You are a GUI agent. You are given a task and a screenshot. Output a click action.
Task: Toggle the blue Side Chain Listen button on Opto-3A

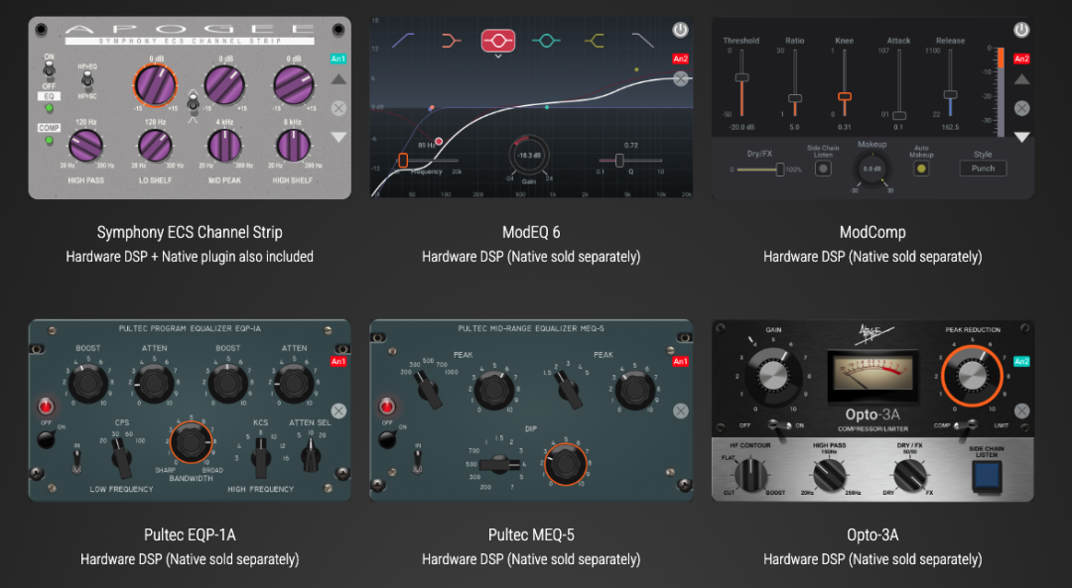(987, 475)
